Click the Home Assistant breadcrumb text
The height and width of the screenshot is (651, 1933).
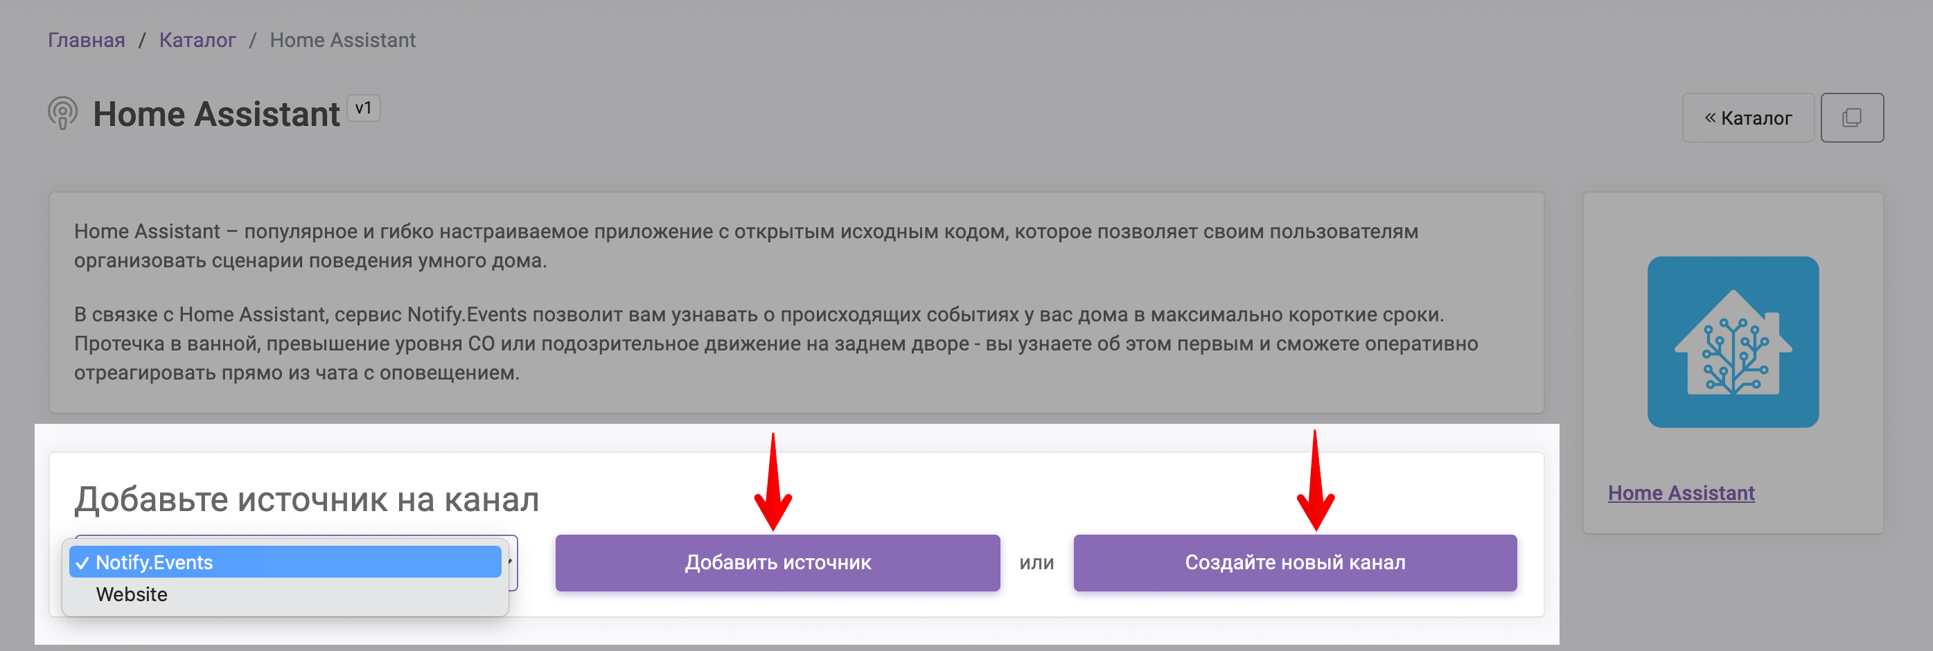pyautogui.click(x=342, y=39)
